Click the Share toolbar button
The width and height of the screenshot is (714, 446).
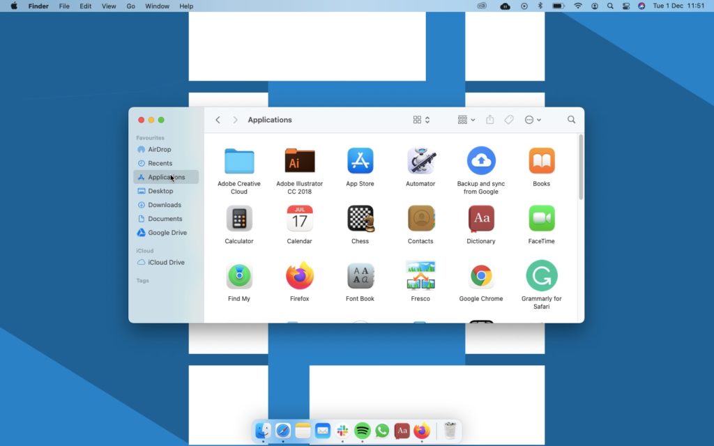point(490,120)
